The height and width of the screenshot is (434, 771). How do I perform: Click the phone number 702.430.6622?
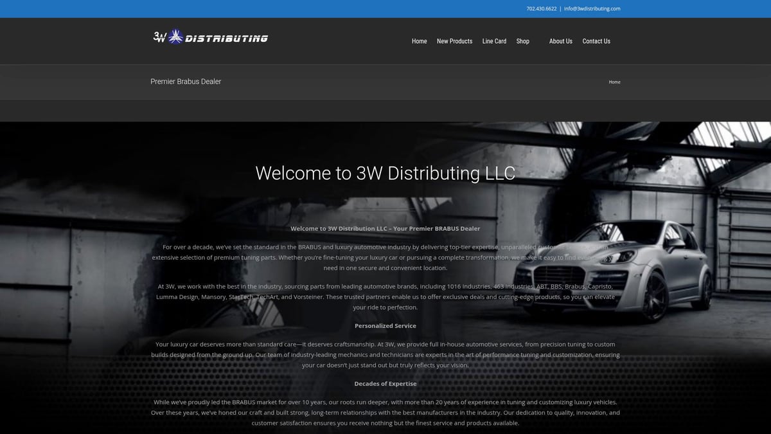541,9
